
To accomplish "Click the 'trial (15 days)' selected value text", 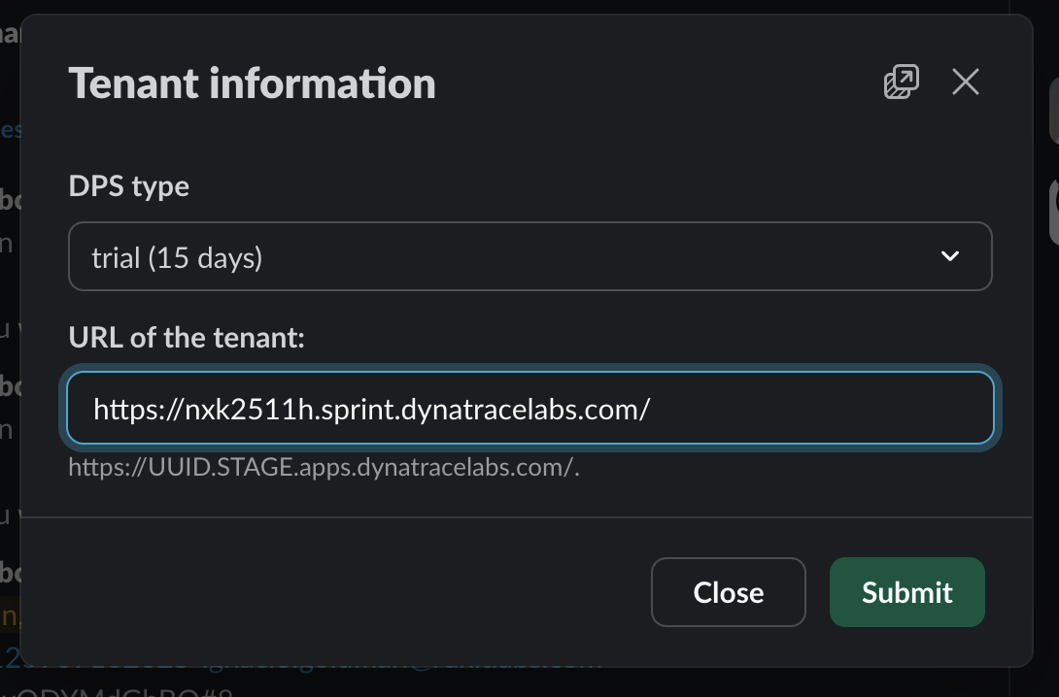I will click(177, 258).
